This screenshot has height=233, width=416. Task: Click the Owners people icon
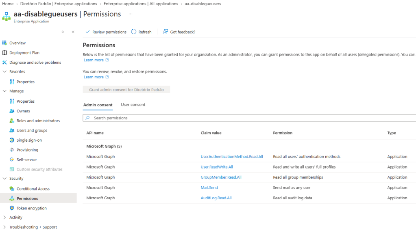[x=12, y=111]
